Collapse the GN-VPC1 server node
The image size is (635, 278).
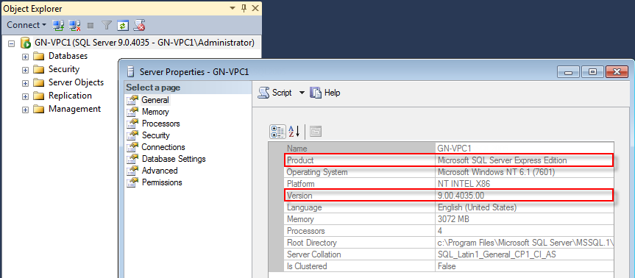click(x=12, y=43)
